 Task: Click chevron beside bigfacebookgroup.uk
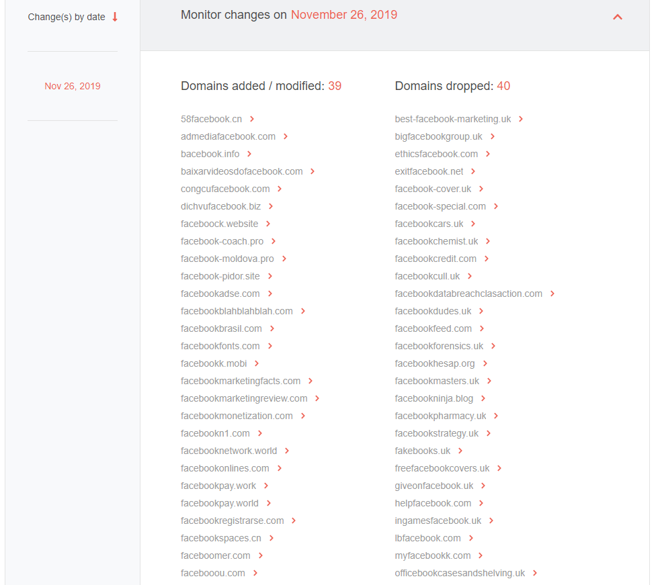coord(493,137)
